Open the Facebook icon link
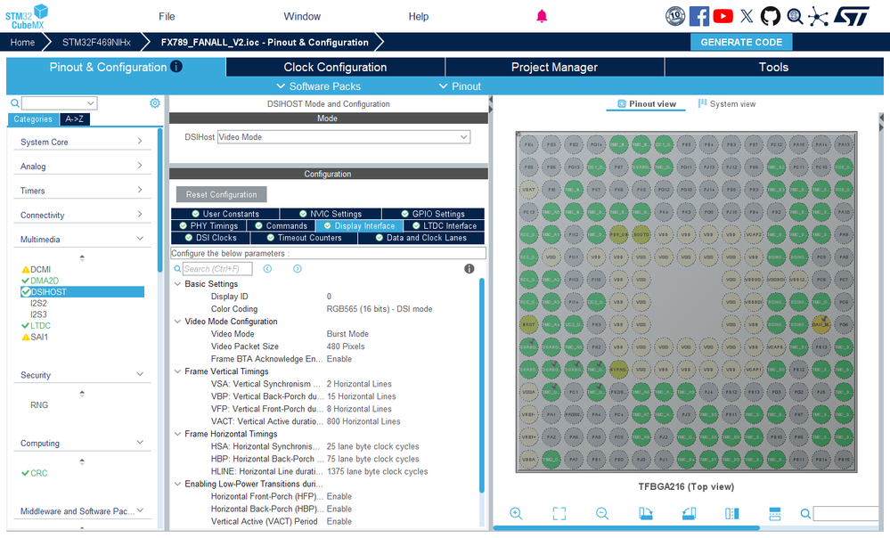This screenshot has width=890, height=538. pyautogui.click(x=698, y=16)
